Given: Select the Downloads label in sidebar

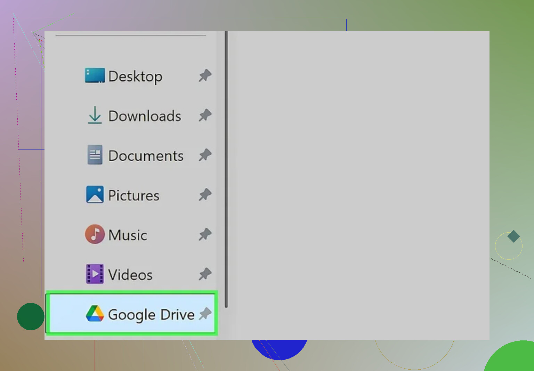Looking at the screenshot, I should [x=145, y=116].
